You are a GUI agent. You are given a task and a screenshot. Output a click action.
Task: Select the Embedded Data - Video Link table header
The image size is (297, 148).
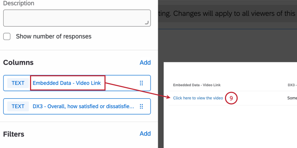197,85
